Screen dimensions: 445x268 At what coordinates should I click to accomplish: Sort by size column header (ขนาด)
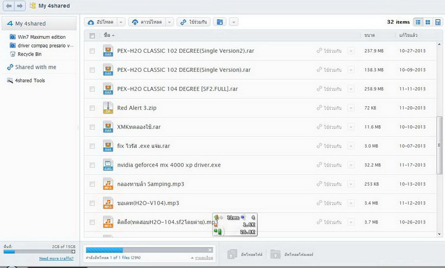tap(370, 35)
